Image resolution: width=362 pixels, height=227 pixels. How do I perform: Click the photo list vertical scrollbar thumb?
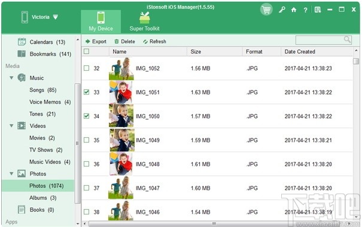click(x=356, y=61)
